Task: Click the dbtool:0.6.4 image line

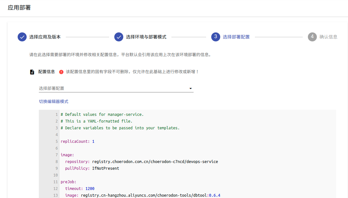Action: (x=143, y=195)
